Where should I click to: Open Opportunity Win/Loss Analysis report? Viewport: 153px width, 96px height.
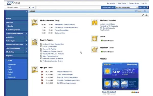click(53, 54)
